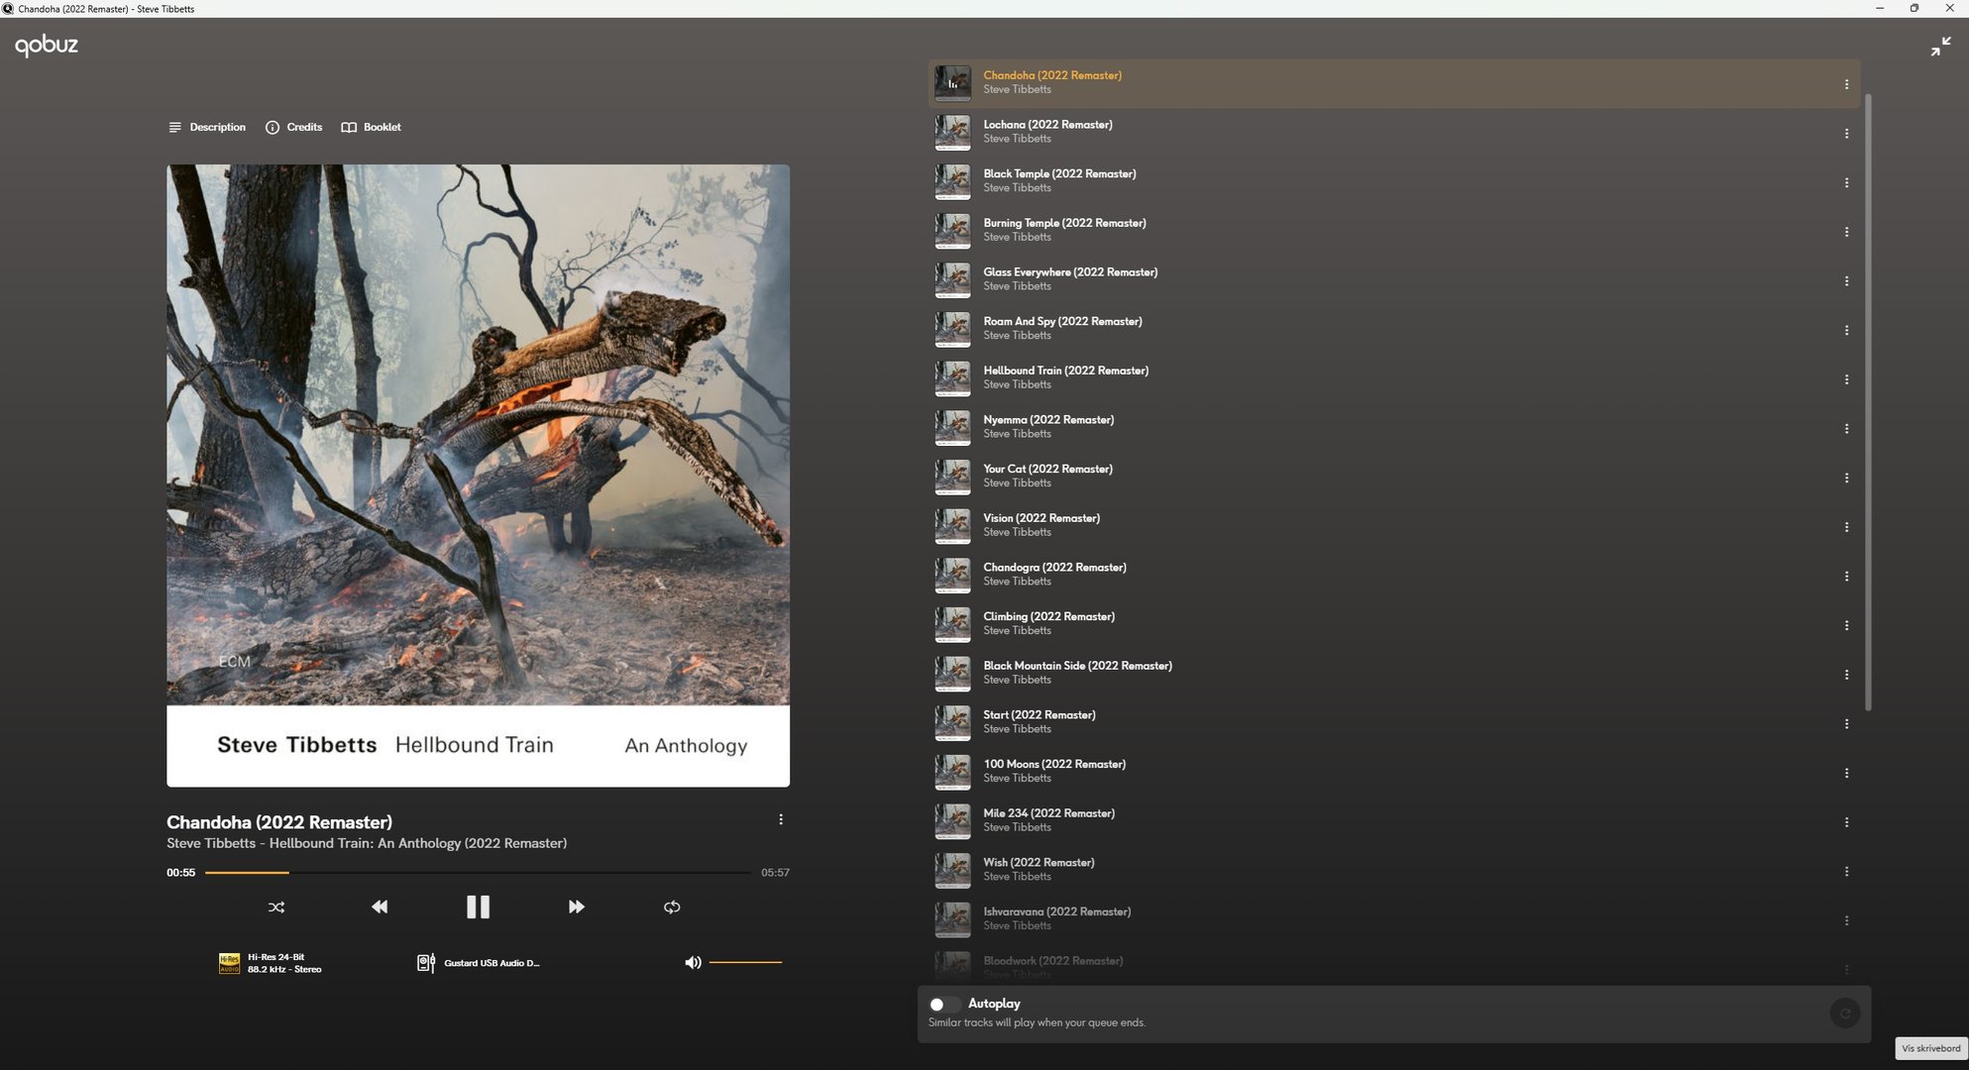Viewport: 1969px width, 1070px height.
Task: Enable shuffle playback
Action: (x=276, y=907)
